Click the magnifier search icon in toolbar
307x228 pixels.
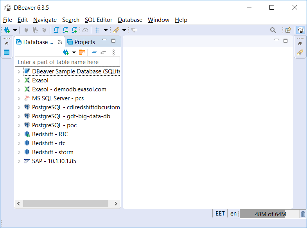coord(273,30)
